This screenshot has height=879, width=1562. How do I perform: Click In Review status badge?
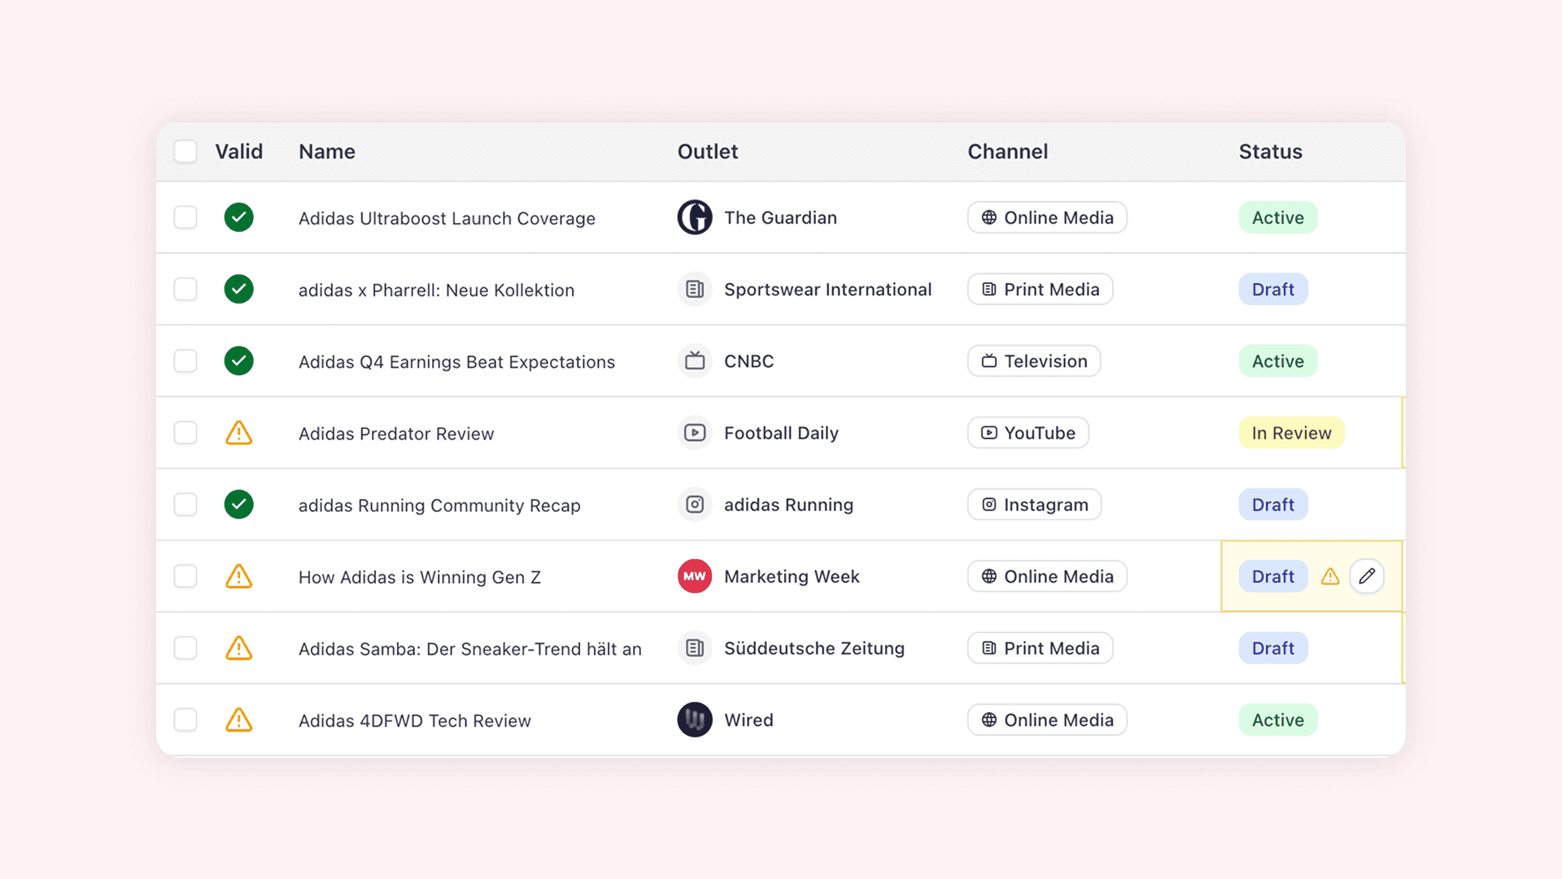1291,433
